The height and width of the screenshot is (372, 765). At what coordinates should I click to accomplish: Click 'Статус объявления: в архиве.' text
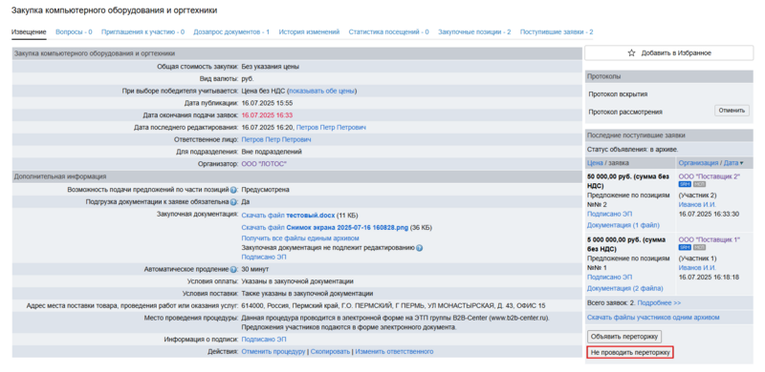(632, 150)
